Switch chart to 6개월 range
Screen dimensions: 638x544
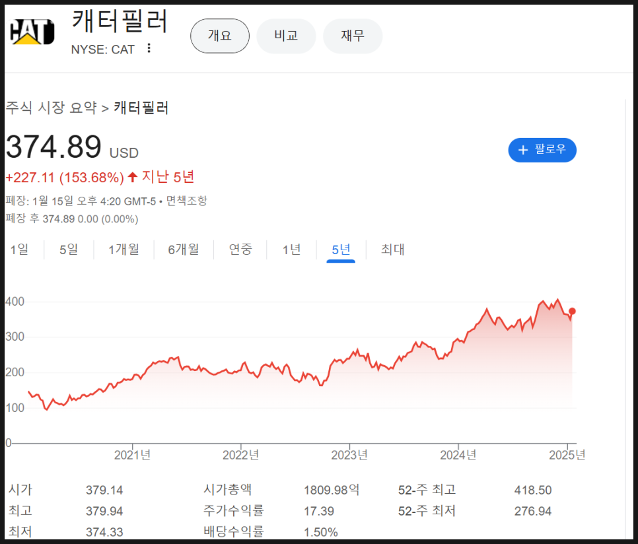point(184,250)
